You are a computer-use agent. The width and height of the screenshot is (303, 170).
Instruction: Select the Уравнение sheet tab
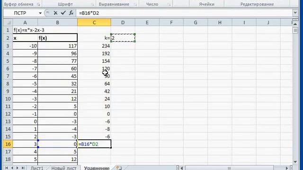click(97, 168)
